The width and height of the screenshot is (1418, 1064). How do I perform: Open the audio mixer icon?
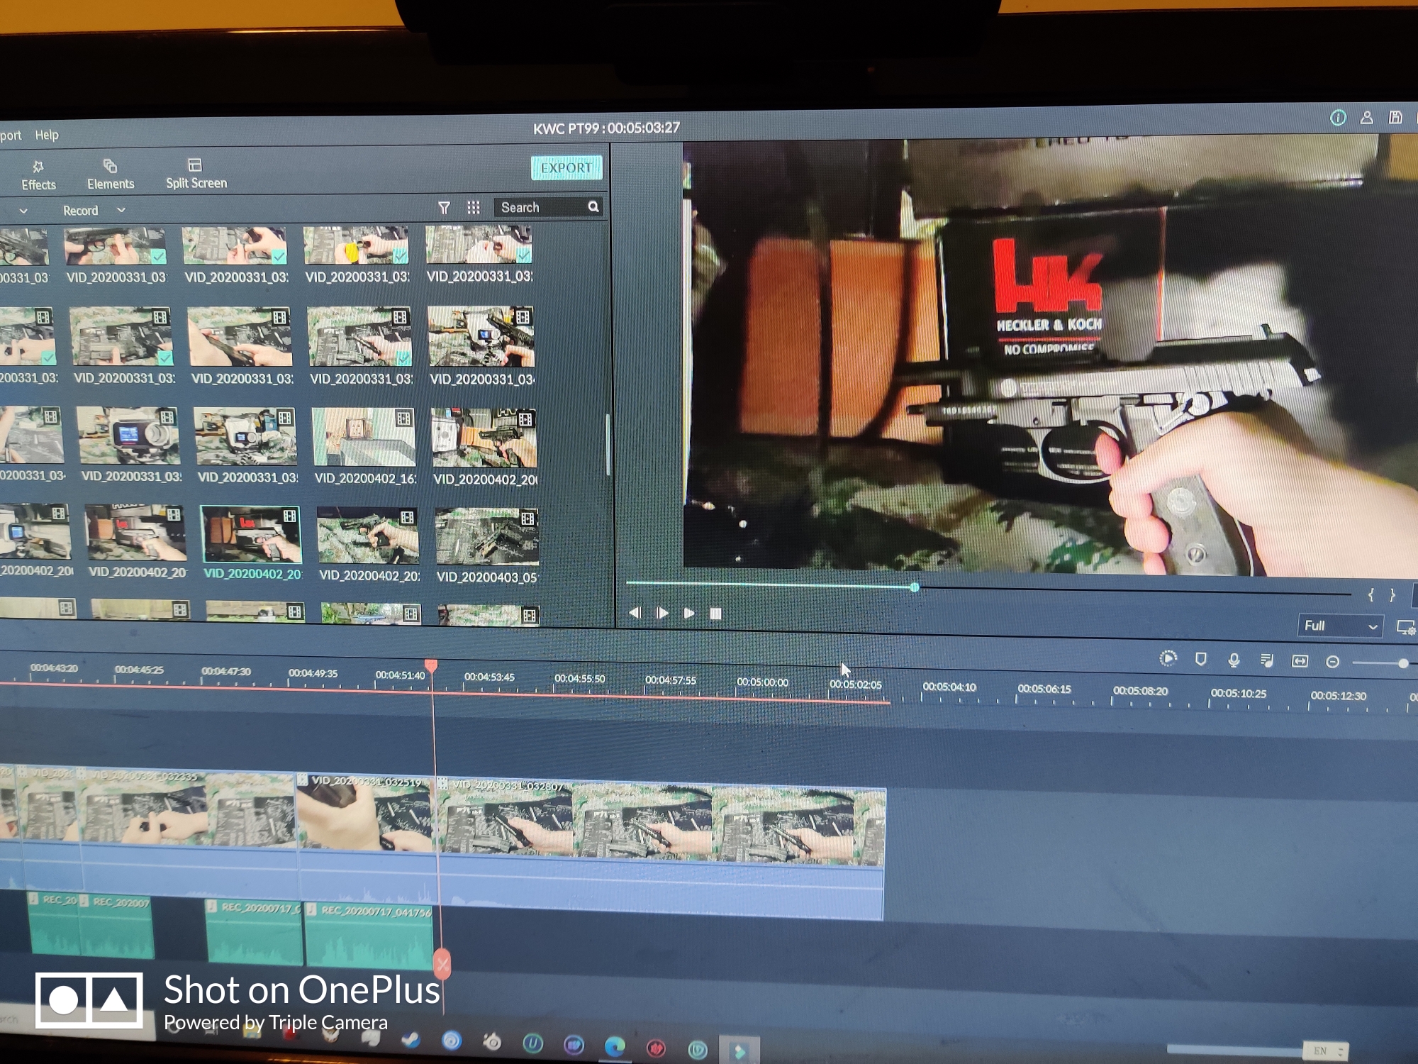pos(1266,661)
